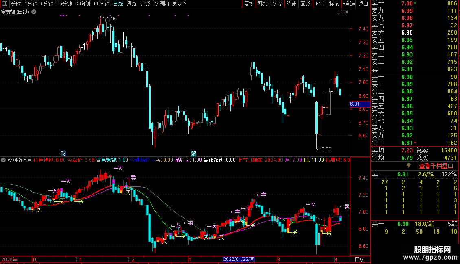Viewport: 460px width, 264px height.
Task: Click the 今卖价: 6.96 indicator value
Action: 81,160
